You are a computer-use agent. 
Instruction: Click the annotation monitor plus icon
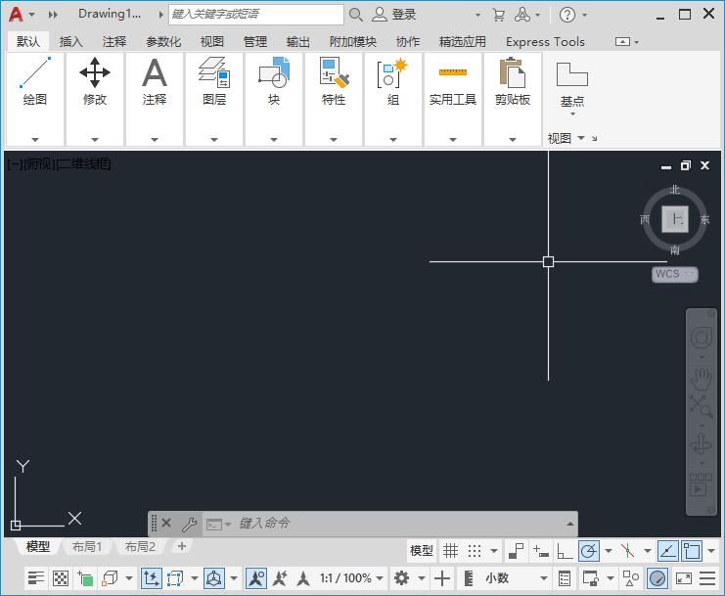coord(442,578)
